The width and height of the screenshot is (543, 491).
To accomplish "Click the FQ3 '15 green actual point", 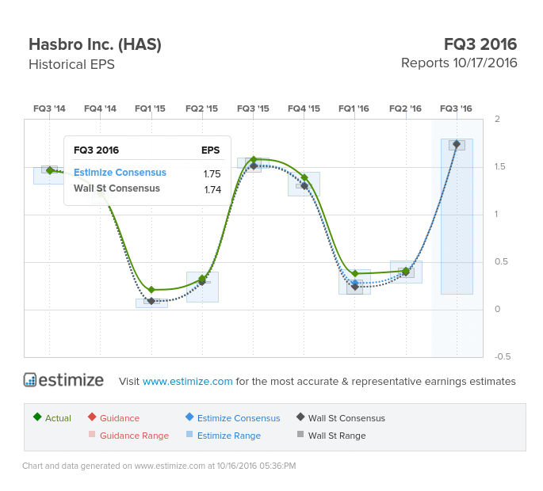I will tap(253, 159).
